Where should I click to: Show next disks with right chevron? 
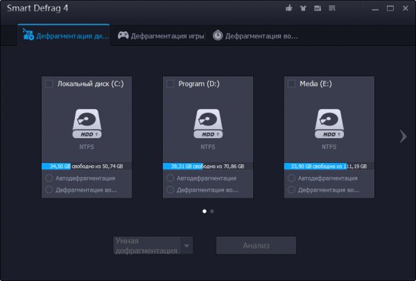coord(404,137)
